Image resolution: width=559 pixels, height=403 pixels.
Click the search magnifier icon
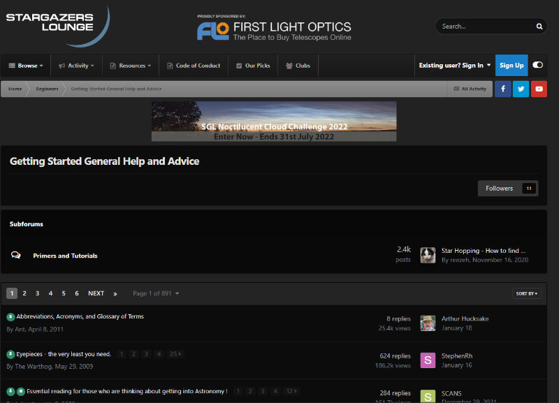point(539,27)
